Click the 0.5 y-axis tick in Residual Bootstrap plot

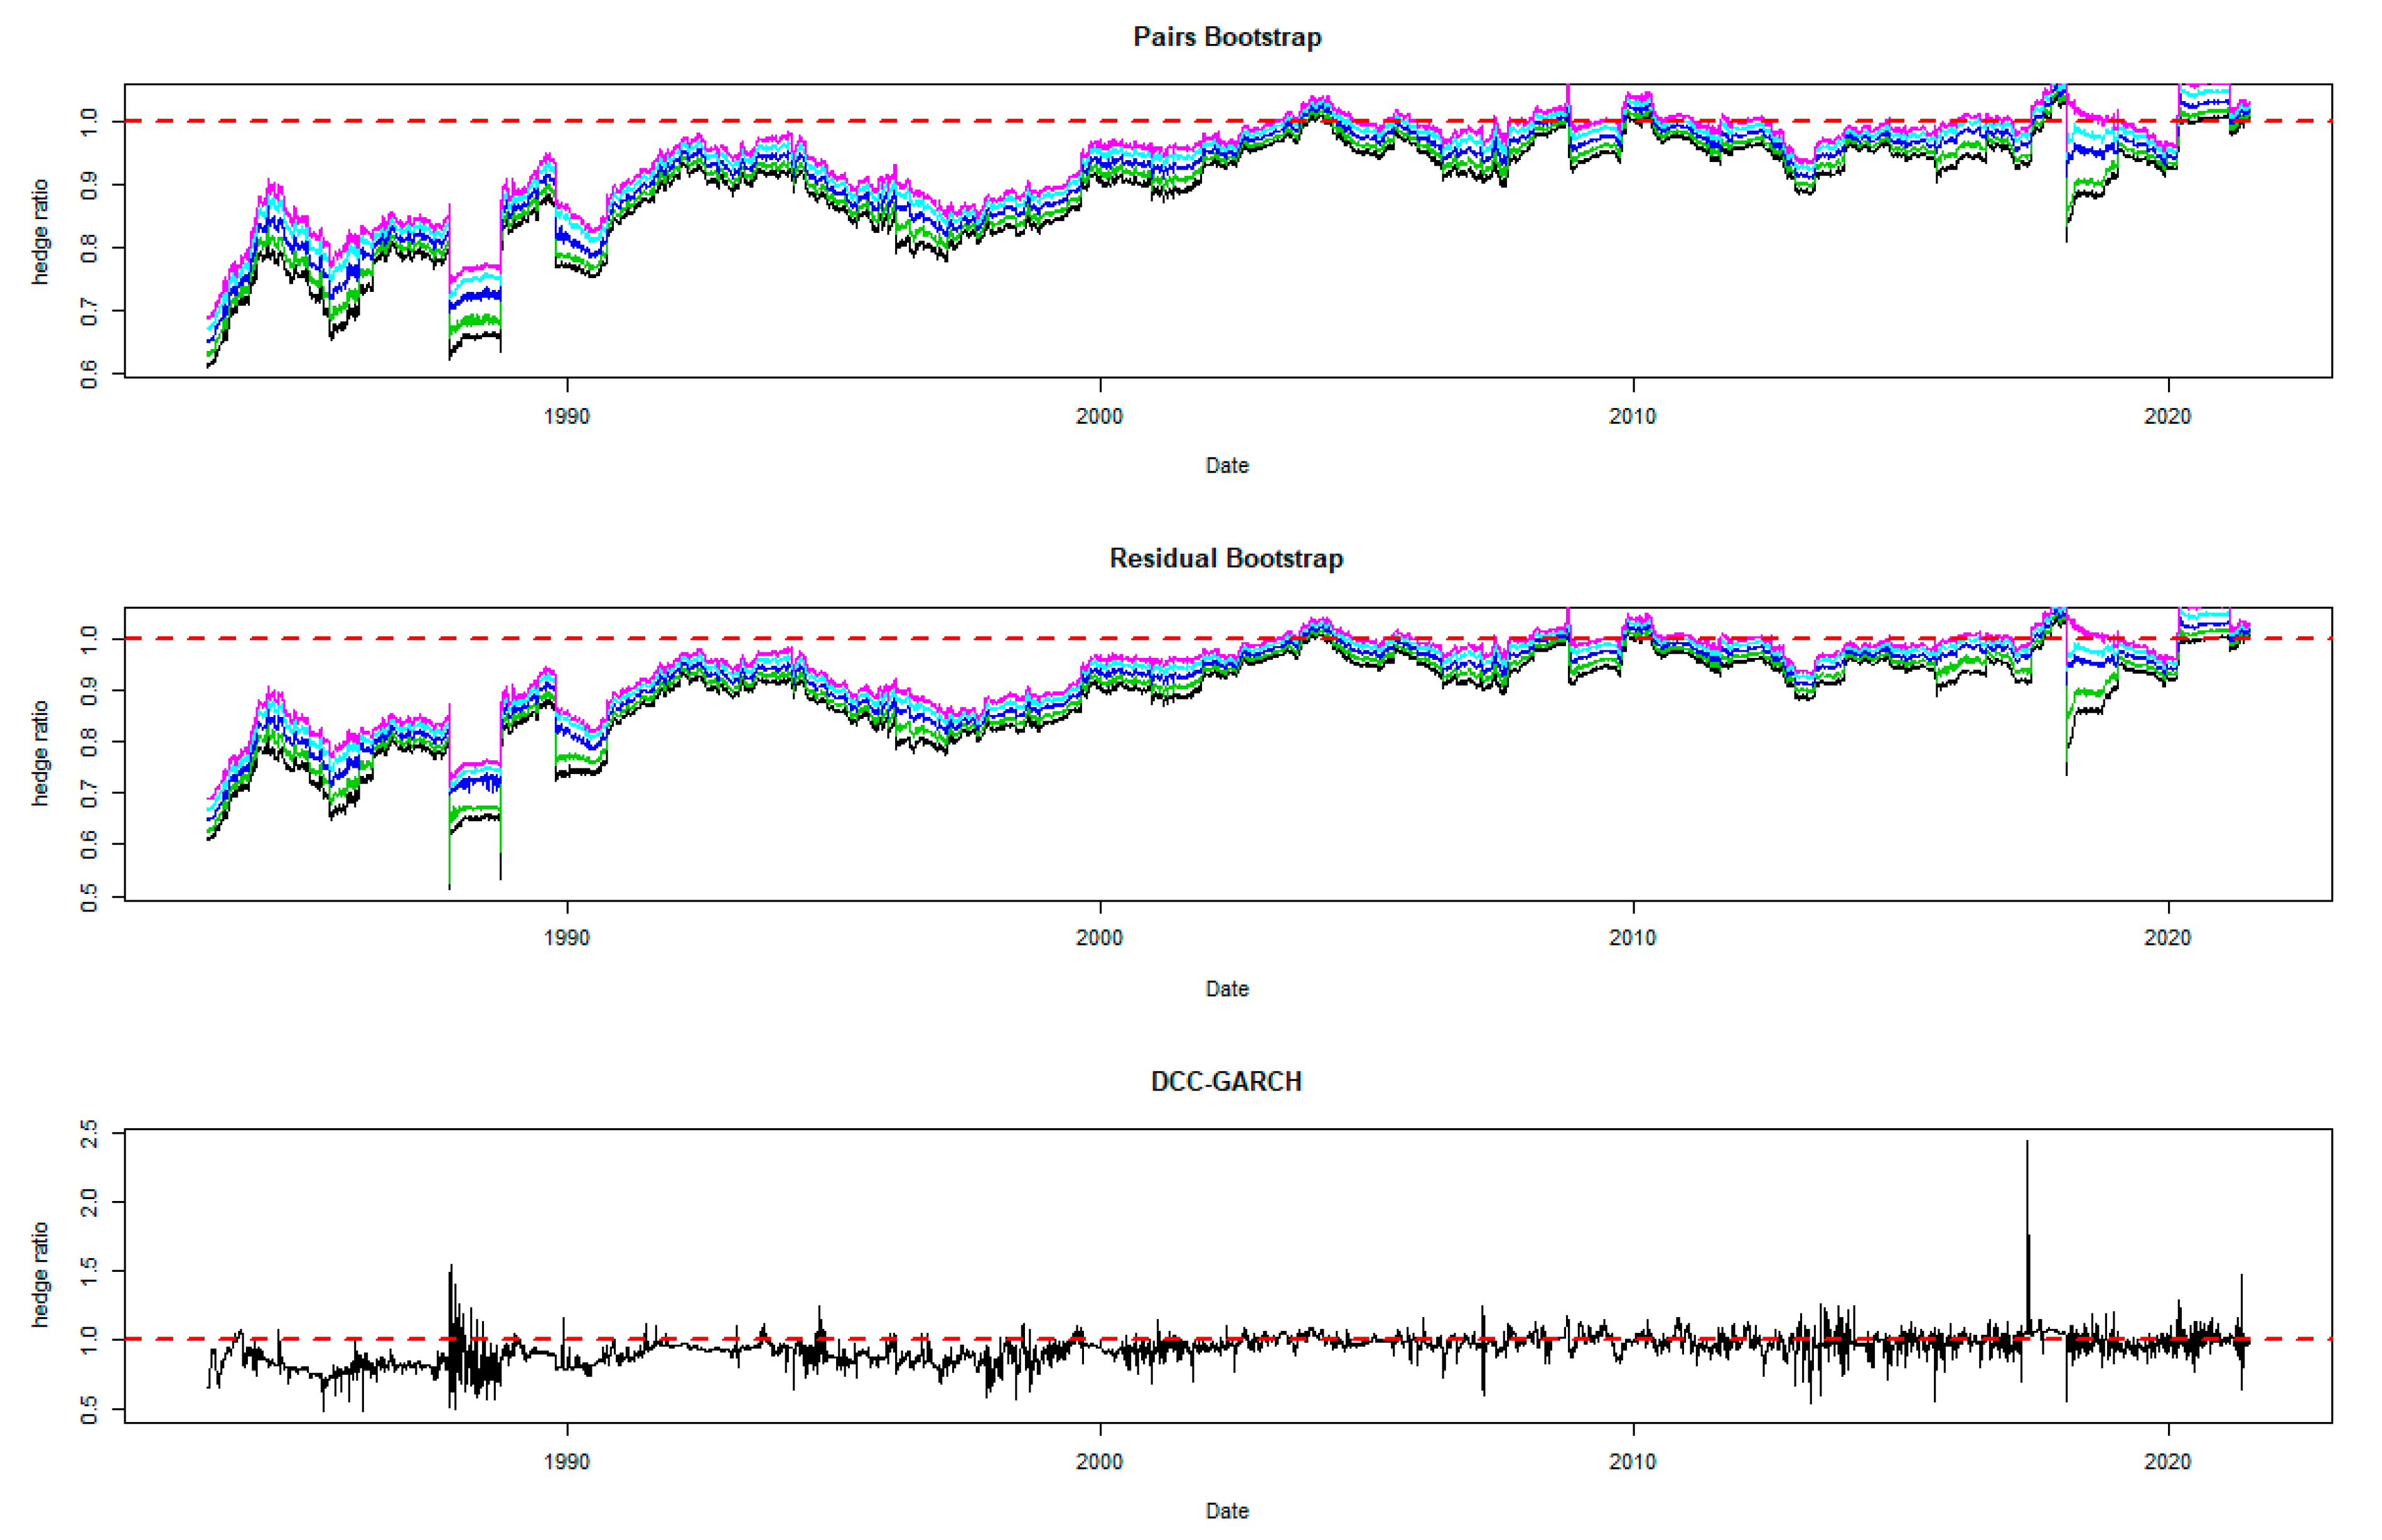click(90, 897)
